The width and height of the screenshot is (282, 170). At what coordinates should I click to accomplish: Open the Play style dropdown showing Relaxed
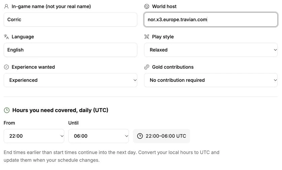[x=211, y=50]
